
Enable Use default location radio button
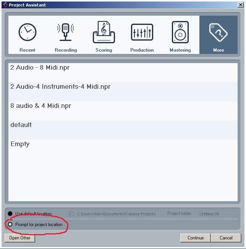pyautogui.click(x=10, y=213)
